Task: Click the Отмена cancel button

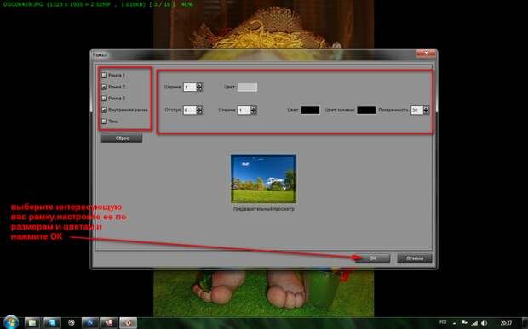Action: tap(415, 258)
